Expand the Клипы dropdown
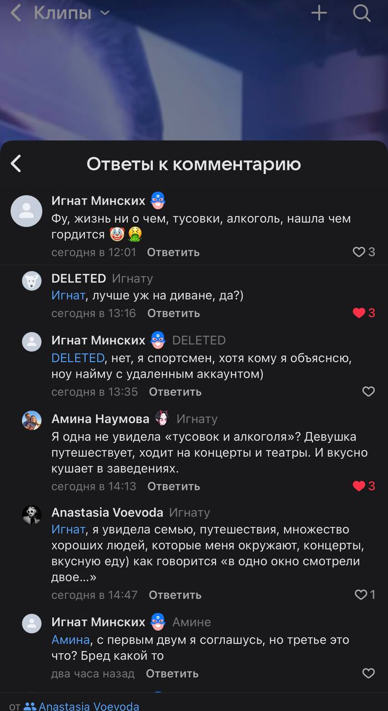 [105, 13]
